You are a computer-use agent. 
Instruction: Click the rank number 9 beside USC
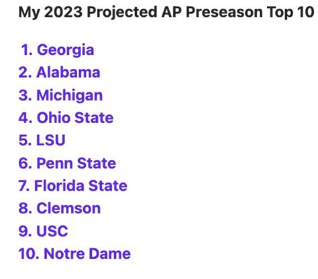(25, 231)
